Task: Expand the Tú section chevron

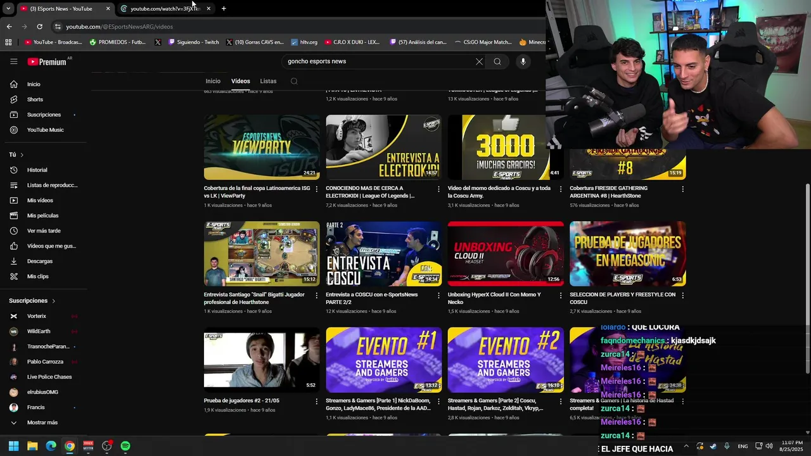Action: click(x=22, y=155)
